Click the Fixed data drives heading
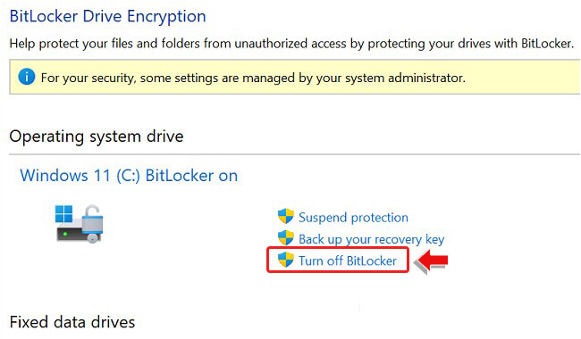581x339 pixels. point(72,322)
